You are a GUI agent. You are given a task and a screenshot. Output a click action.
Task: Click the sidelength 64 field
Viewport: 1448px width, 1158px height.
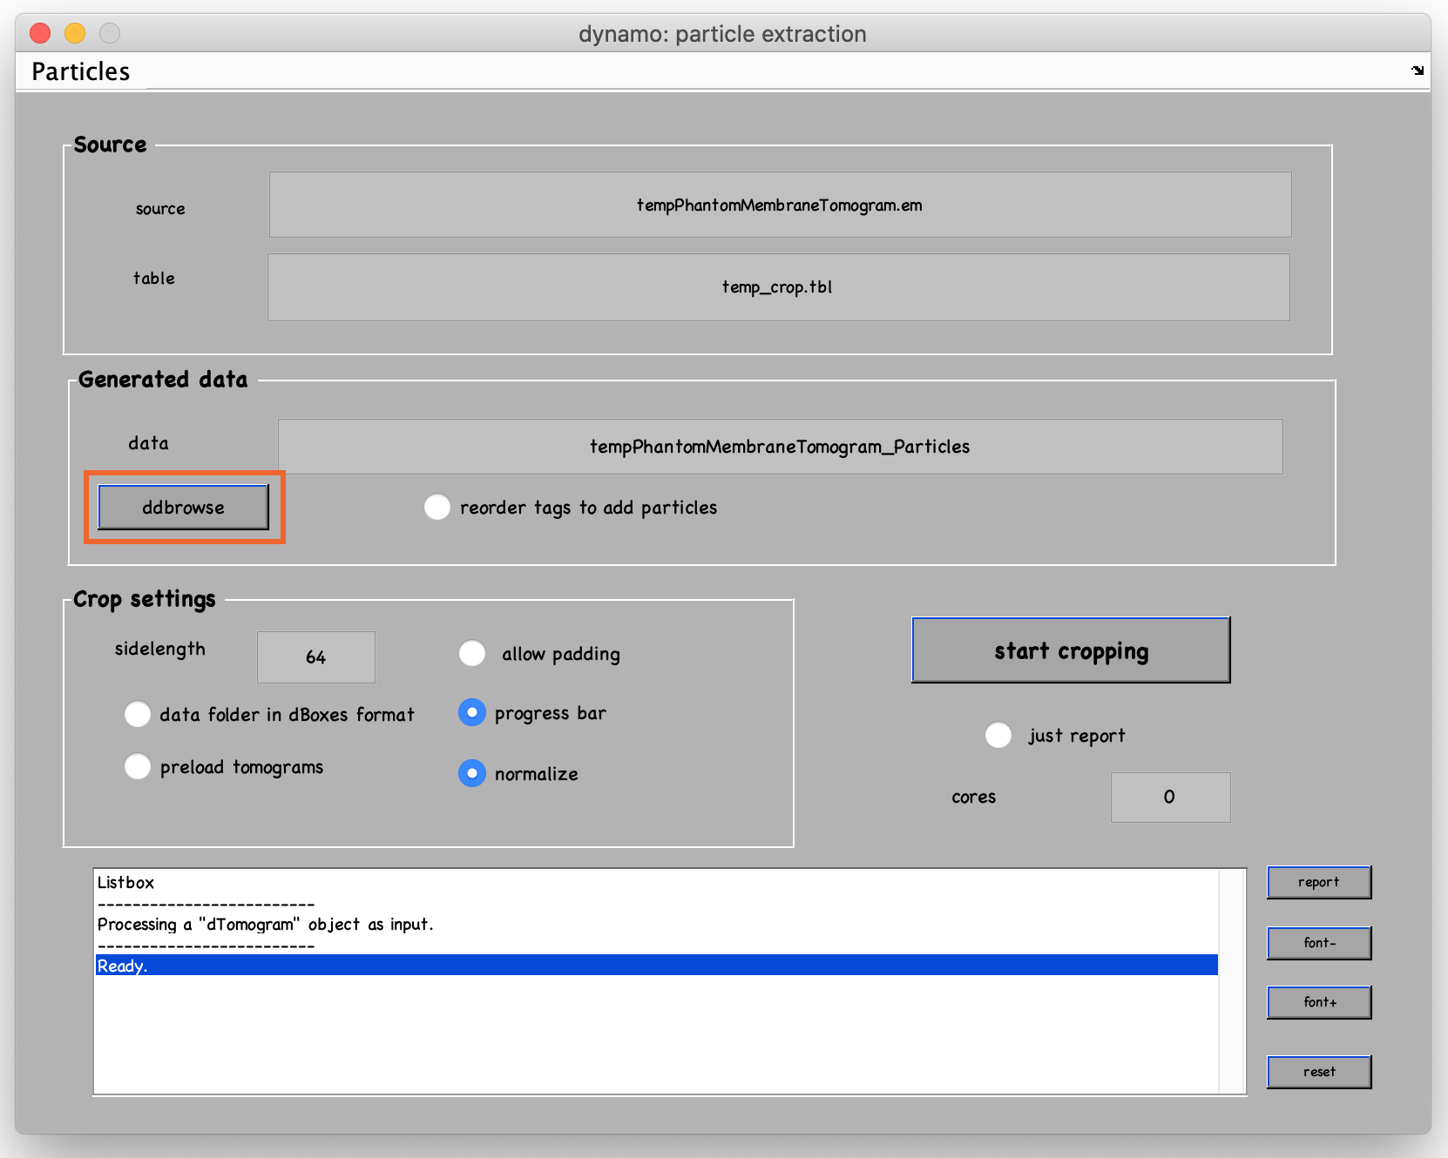(315, 657)
